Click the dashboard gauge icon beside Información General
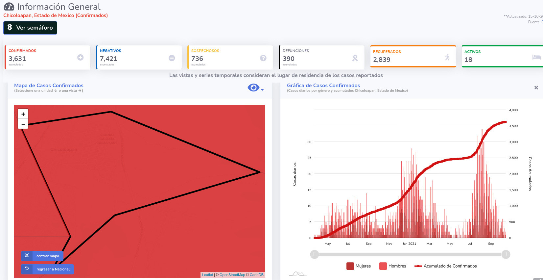This screenshot has height=280, width=543. (9, 7)
